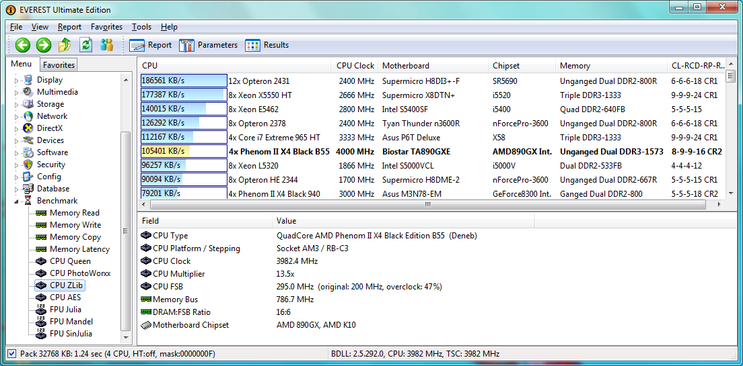Click the 79201 KB/s result bar
Image resolution: width=743 pixels, height=366 pixels.
click(184, 194)
